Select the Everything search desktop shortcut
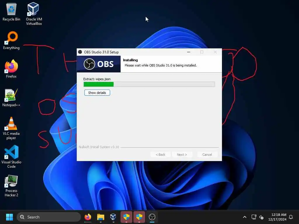299x224 pixels. tap(11, 41)
